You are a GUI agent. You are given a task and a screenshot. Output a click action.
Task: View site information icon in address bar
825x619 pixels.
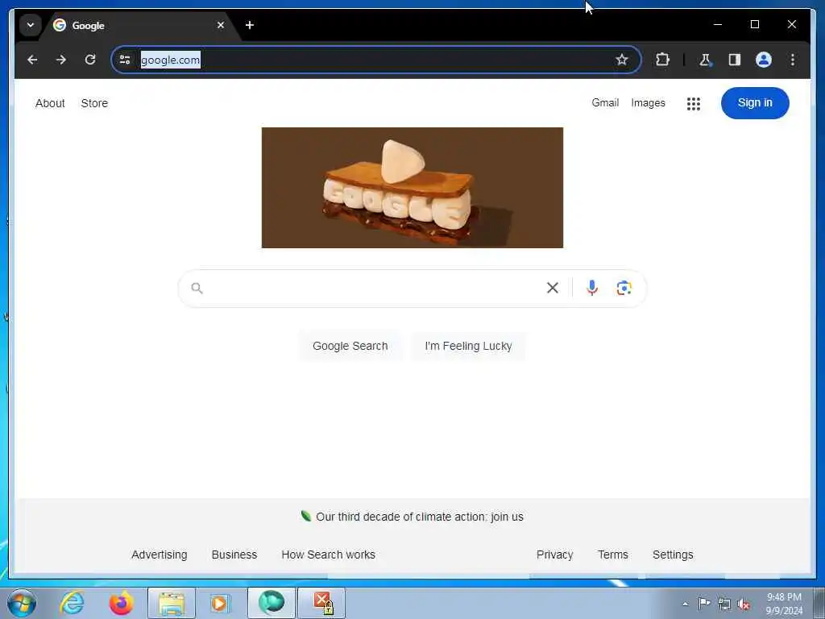point(125,60)
